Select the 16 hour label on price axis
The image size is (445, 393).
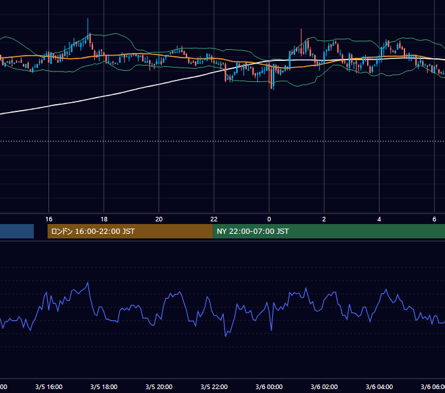49,219
